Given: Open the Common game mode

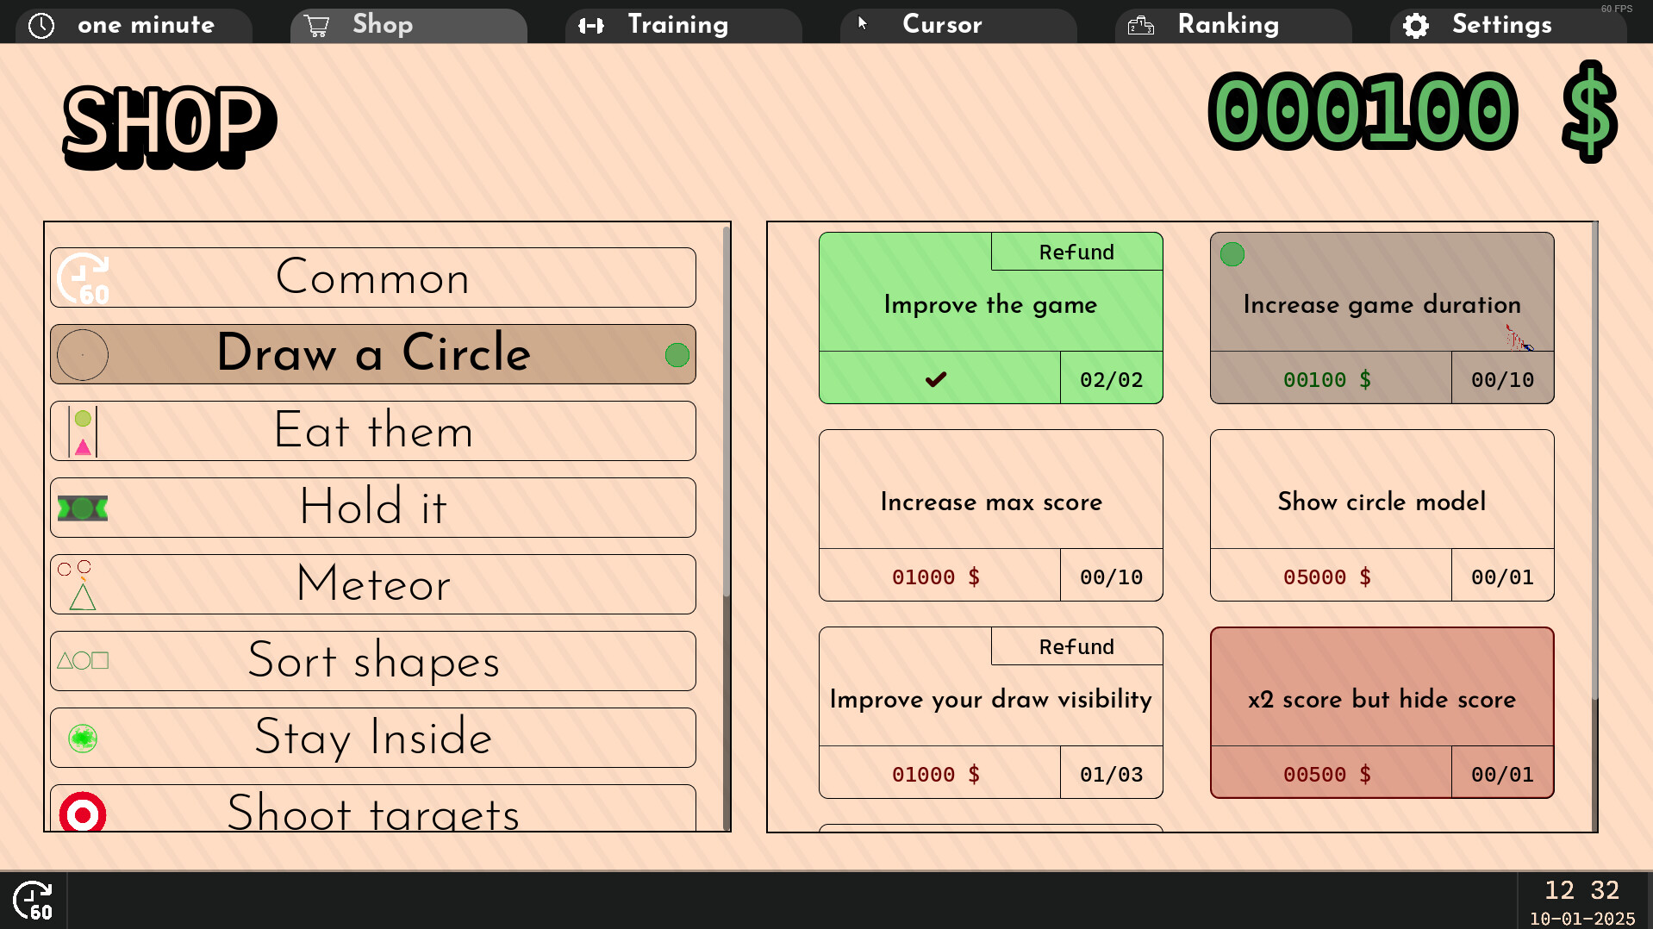Looking at the screenshot, I should (373, 277).
